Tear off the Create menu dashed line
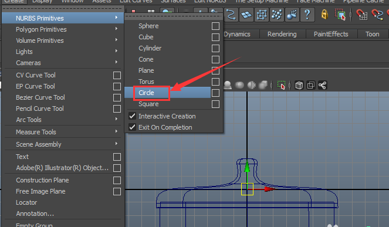 (63, 9)
